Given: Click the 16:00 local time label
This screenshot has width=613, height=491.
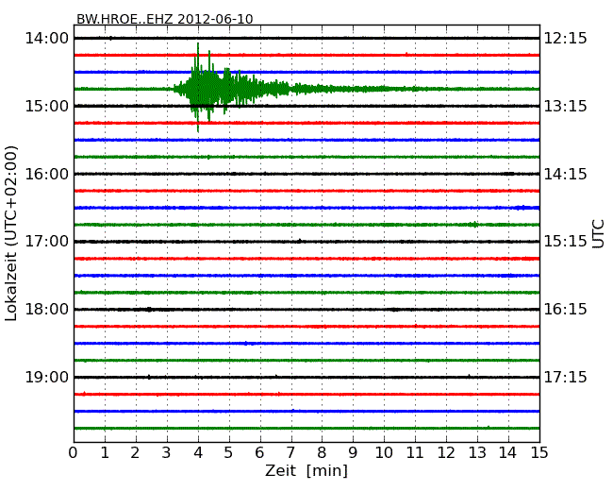Looking at the screenshot, I should tap(46, 174).
